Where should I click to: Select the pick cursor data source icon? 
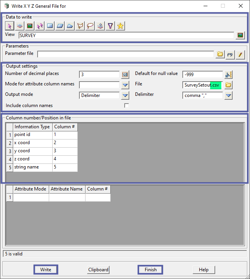[10, 26]
